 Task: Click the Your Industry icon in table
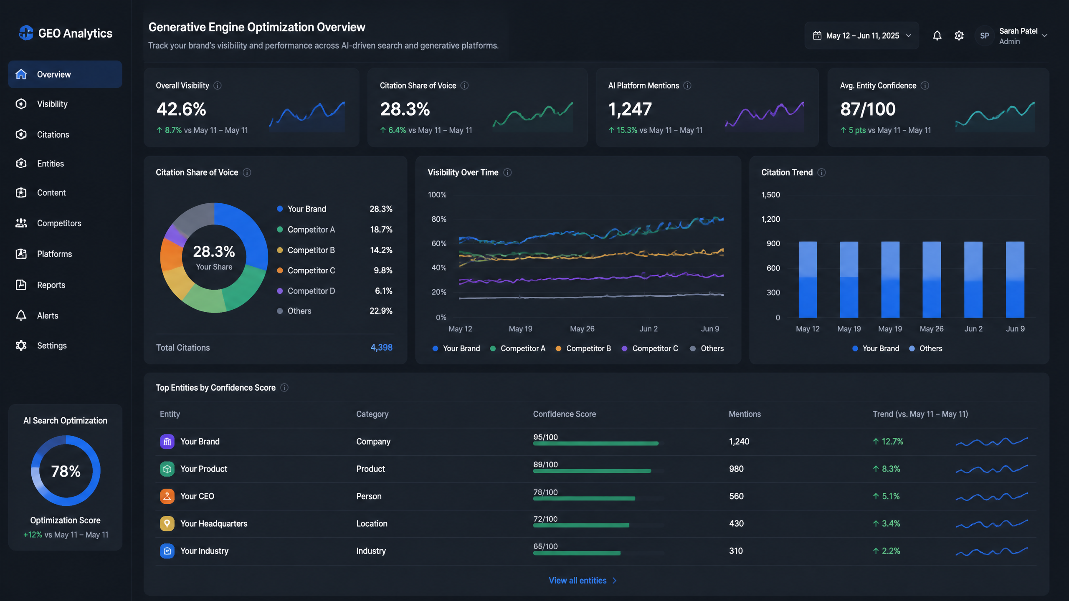point(167,551)
